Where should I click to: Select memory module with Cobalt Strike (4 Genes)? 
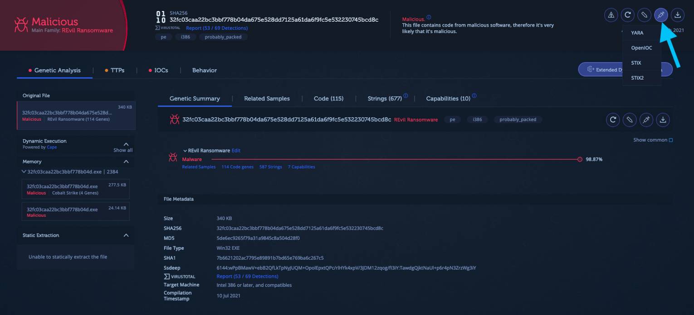pyautogui.click(x=76, y=189)
